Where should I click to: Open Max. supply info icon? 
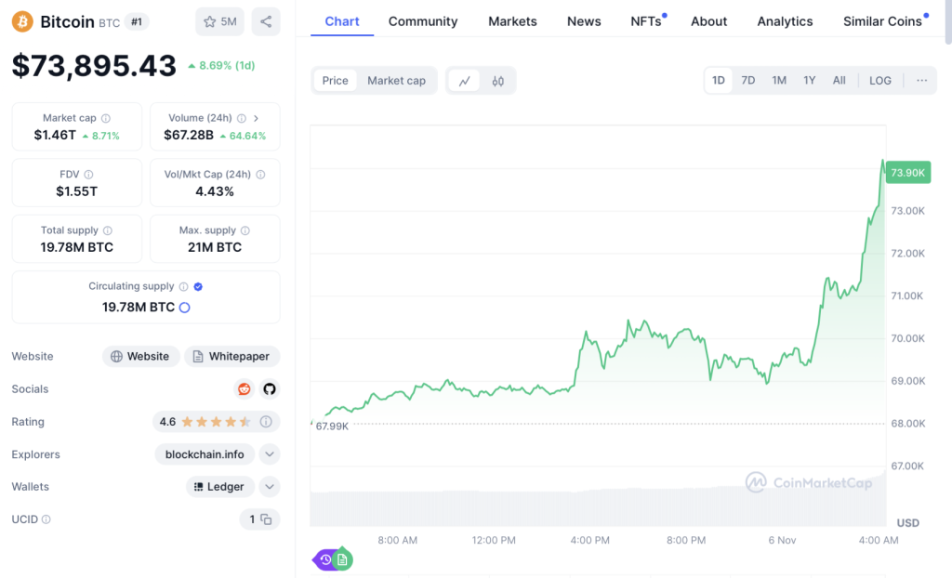(245, 230)
